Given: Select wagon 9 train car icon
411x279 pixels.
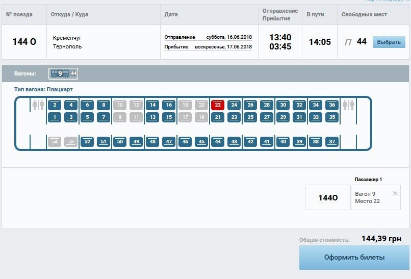Looking at the screenshot, I should [x=63, y=73].
